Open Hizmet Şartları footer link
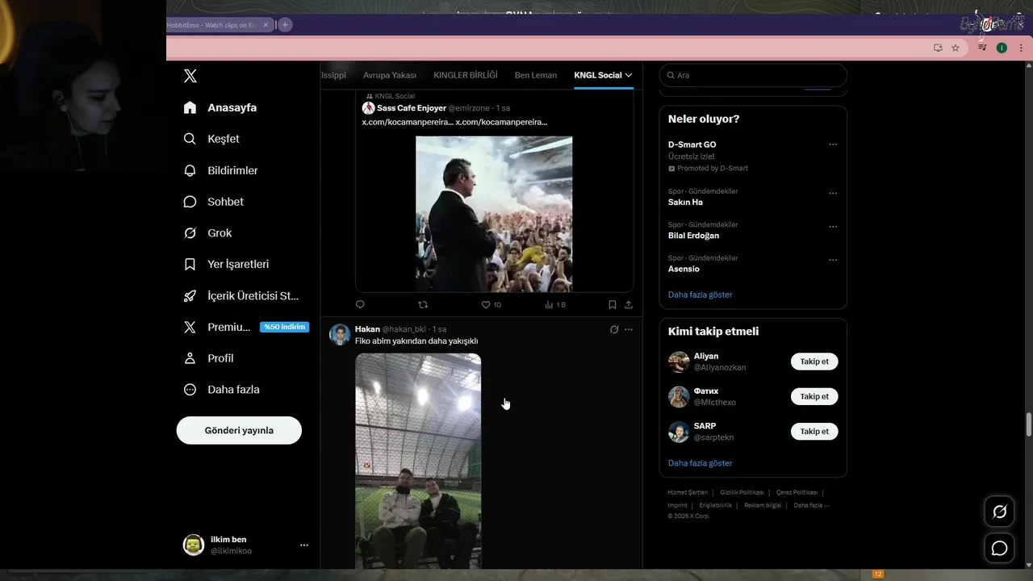This screenshot has width=1033, height=581. (688, 492)
